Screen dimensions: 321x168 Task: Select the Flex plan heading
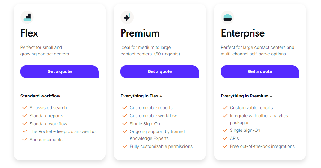(x=29, y=33)
